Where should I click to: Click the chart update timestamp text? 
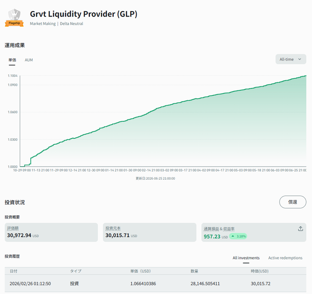(x=156, y=179)
